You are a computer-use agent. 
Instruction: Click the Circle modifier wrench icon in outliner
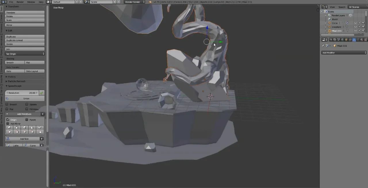(x=347, y=23)
